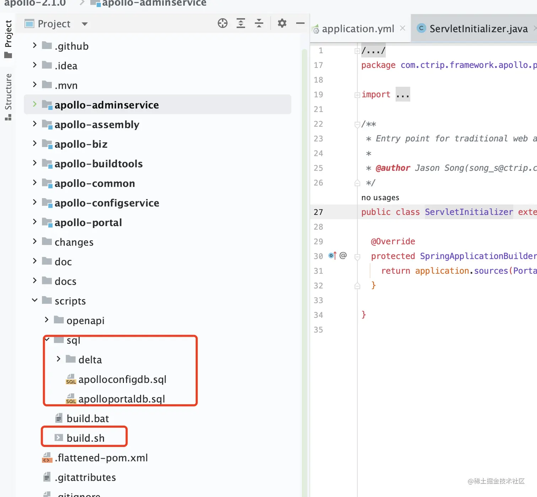Select the apollo-adminservice tree row
Viewport: 537px width, 497px height.
[x=157, y=104]
